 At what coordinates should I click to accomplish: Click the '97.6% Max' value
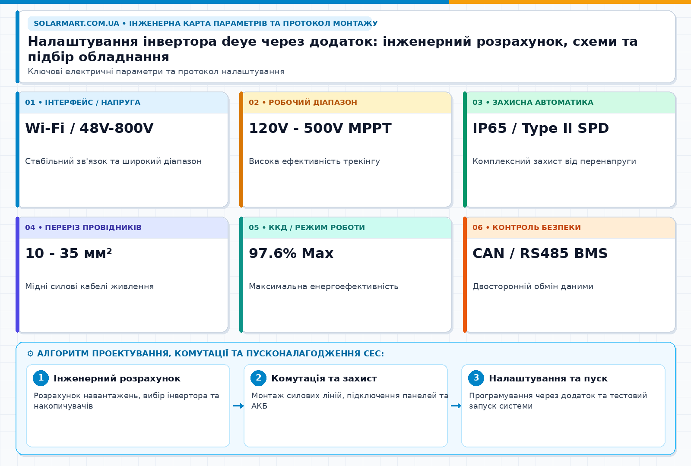point(291,253)
